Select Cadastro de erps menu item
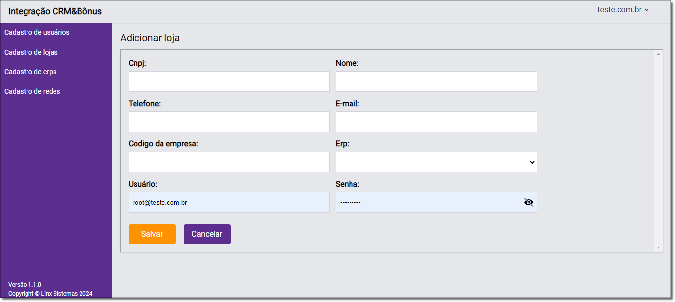The height and width of the screenshot is (302, 675). pos(30,72)
